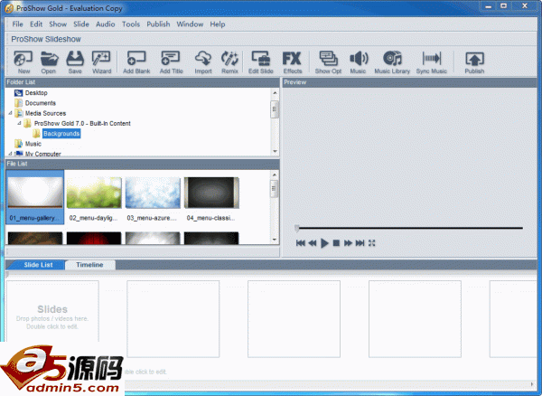Open the FX Effects tool
This screenshot has width=542, height=396.
pos(292,62)
